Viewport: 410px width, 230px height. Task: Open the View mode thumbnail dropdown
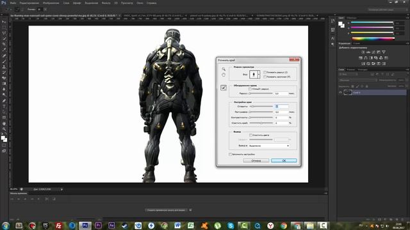coord(255,75)
